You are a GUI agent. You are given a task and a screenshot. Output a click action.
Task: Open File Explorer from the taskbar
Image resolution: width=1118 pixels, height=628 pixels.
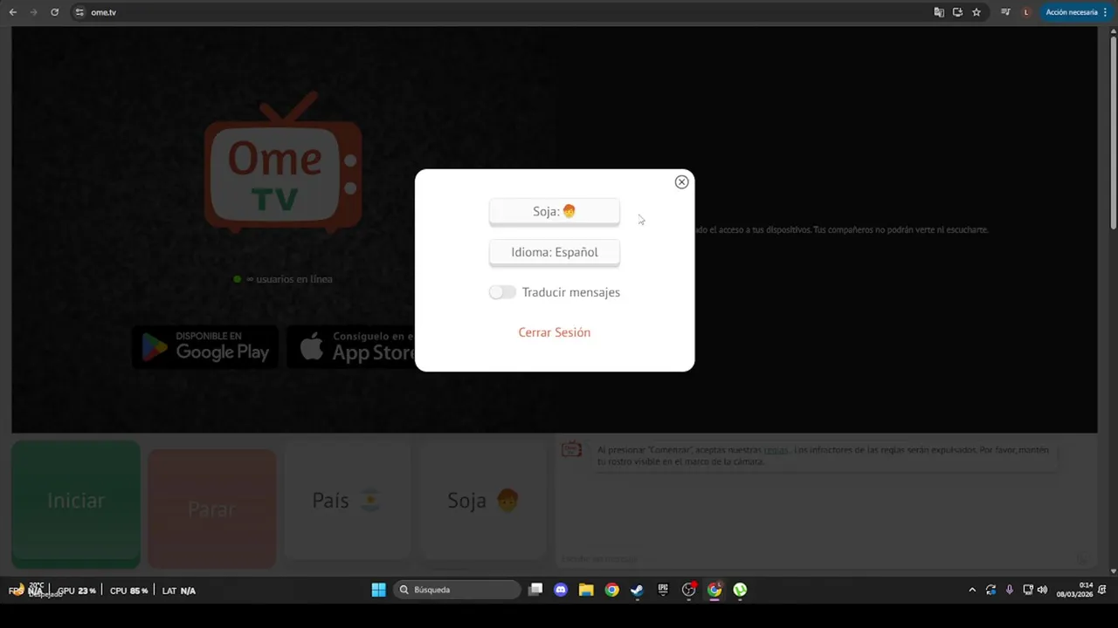(586, 590)
